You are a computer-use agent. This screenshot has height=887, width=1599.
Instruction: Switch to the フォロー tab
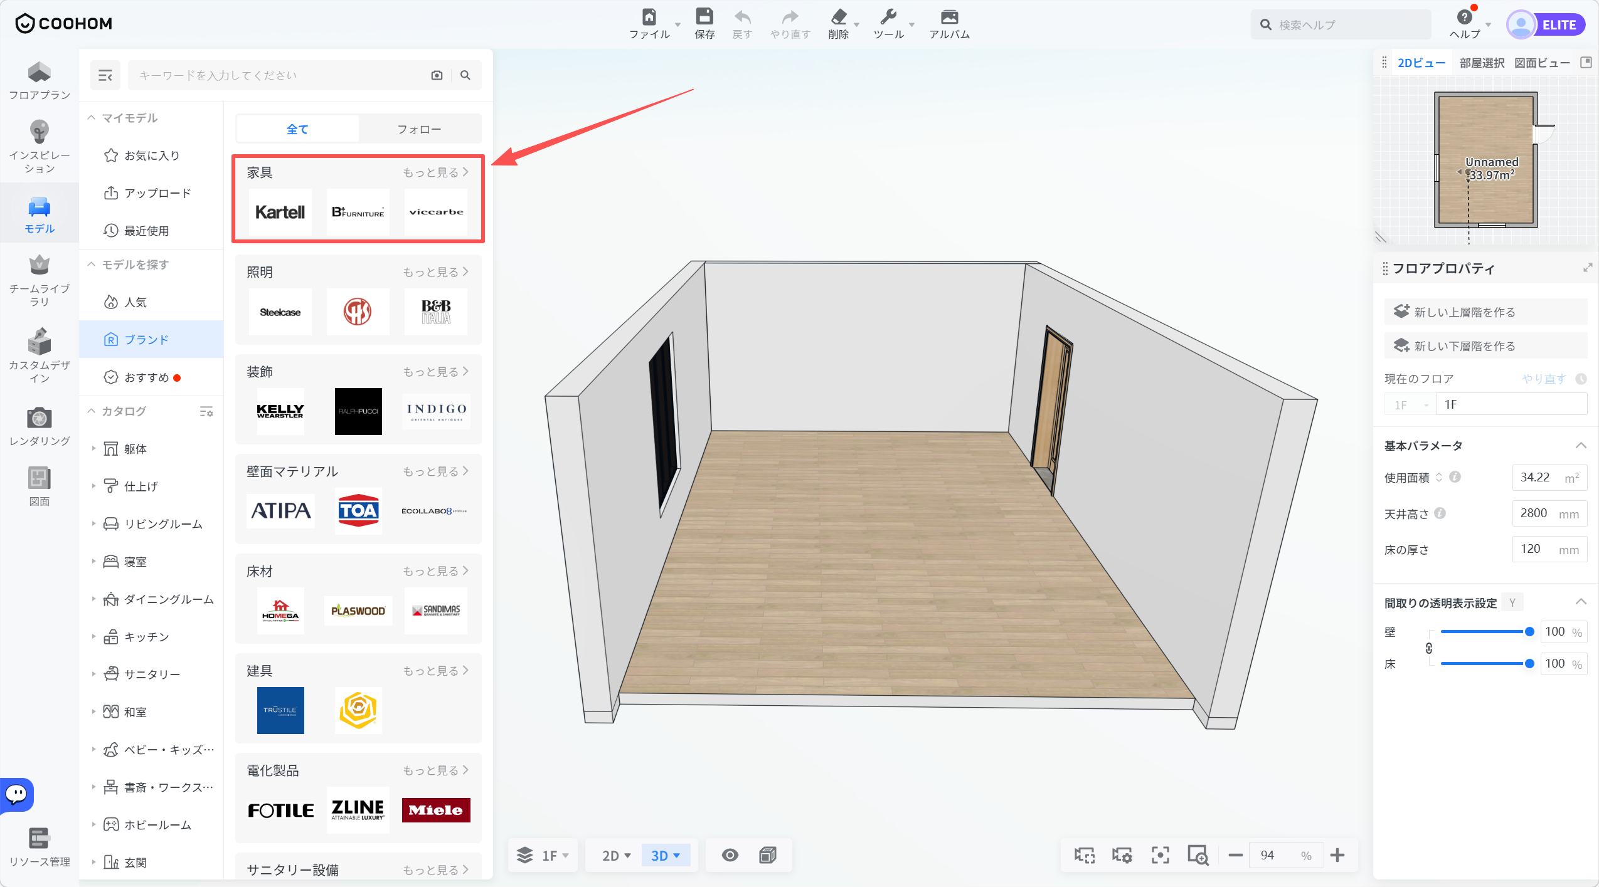click(419, 129)
